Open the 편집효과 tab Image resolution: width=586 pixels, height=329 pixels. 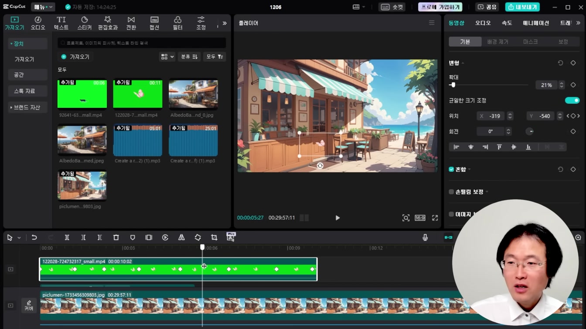pyautogui.click(x=108, y=23)
